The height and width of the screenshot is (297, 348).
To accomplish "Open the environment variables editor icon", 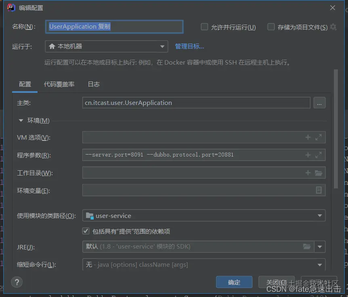I will point(319,190).
